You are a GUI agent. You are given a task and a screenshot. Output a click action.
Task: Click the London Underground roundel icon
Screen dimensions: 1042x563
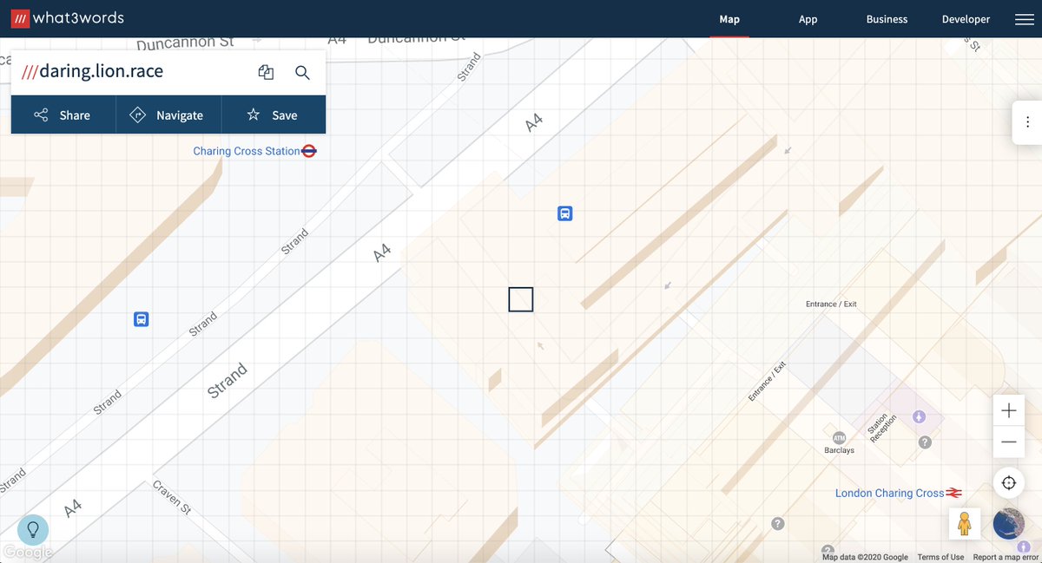[309, 151]
